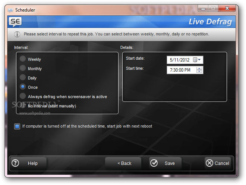Click the LD app icon in title bar
Image resolution: width=246 pixels, height=185 pixels.
point(10,10)
